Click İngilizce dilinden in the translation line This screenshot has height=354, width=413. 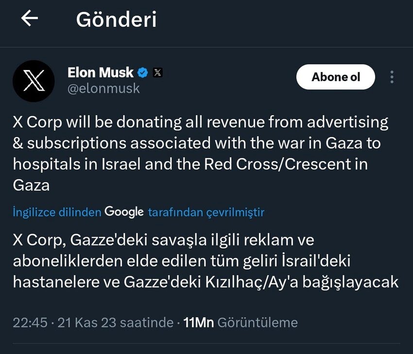pyautogui.click(x=57, y=212)
